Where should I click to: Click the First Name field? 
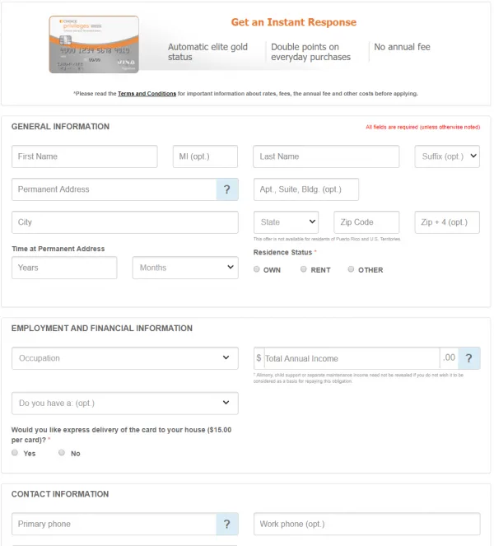[84, 156]
